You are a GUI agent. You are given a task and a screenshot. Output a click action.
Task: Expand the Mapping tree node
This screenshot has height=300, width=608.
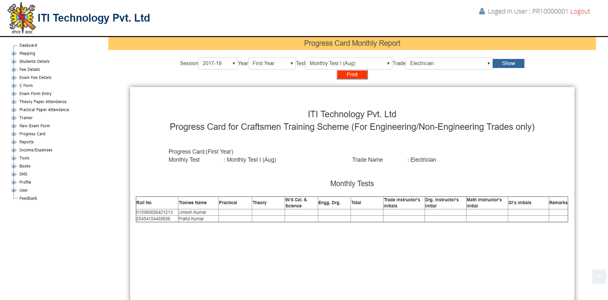coord(14,54)
